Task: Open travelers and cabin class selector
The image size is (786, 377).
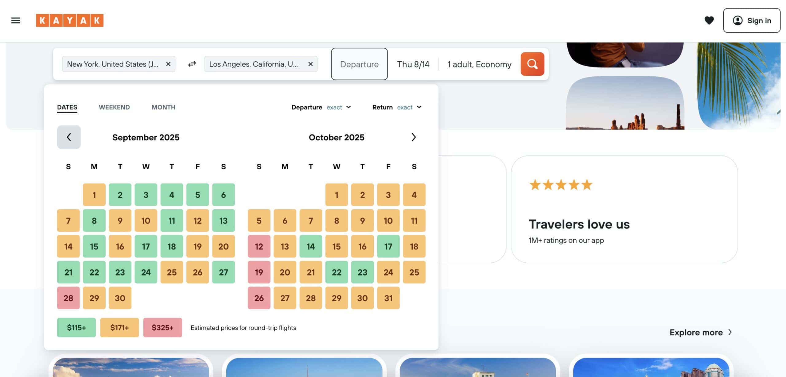Action: point(479,64)
